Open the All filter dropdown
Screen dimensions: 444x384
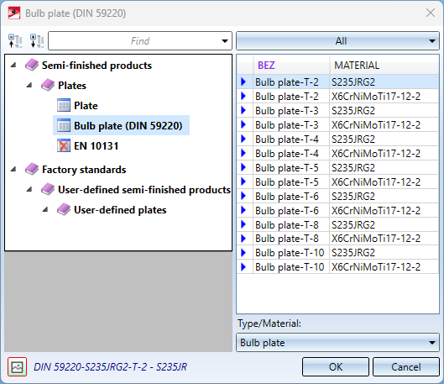pyautogui.click(x=337, y=41)
